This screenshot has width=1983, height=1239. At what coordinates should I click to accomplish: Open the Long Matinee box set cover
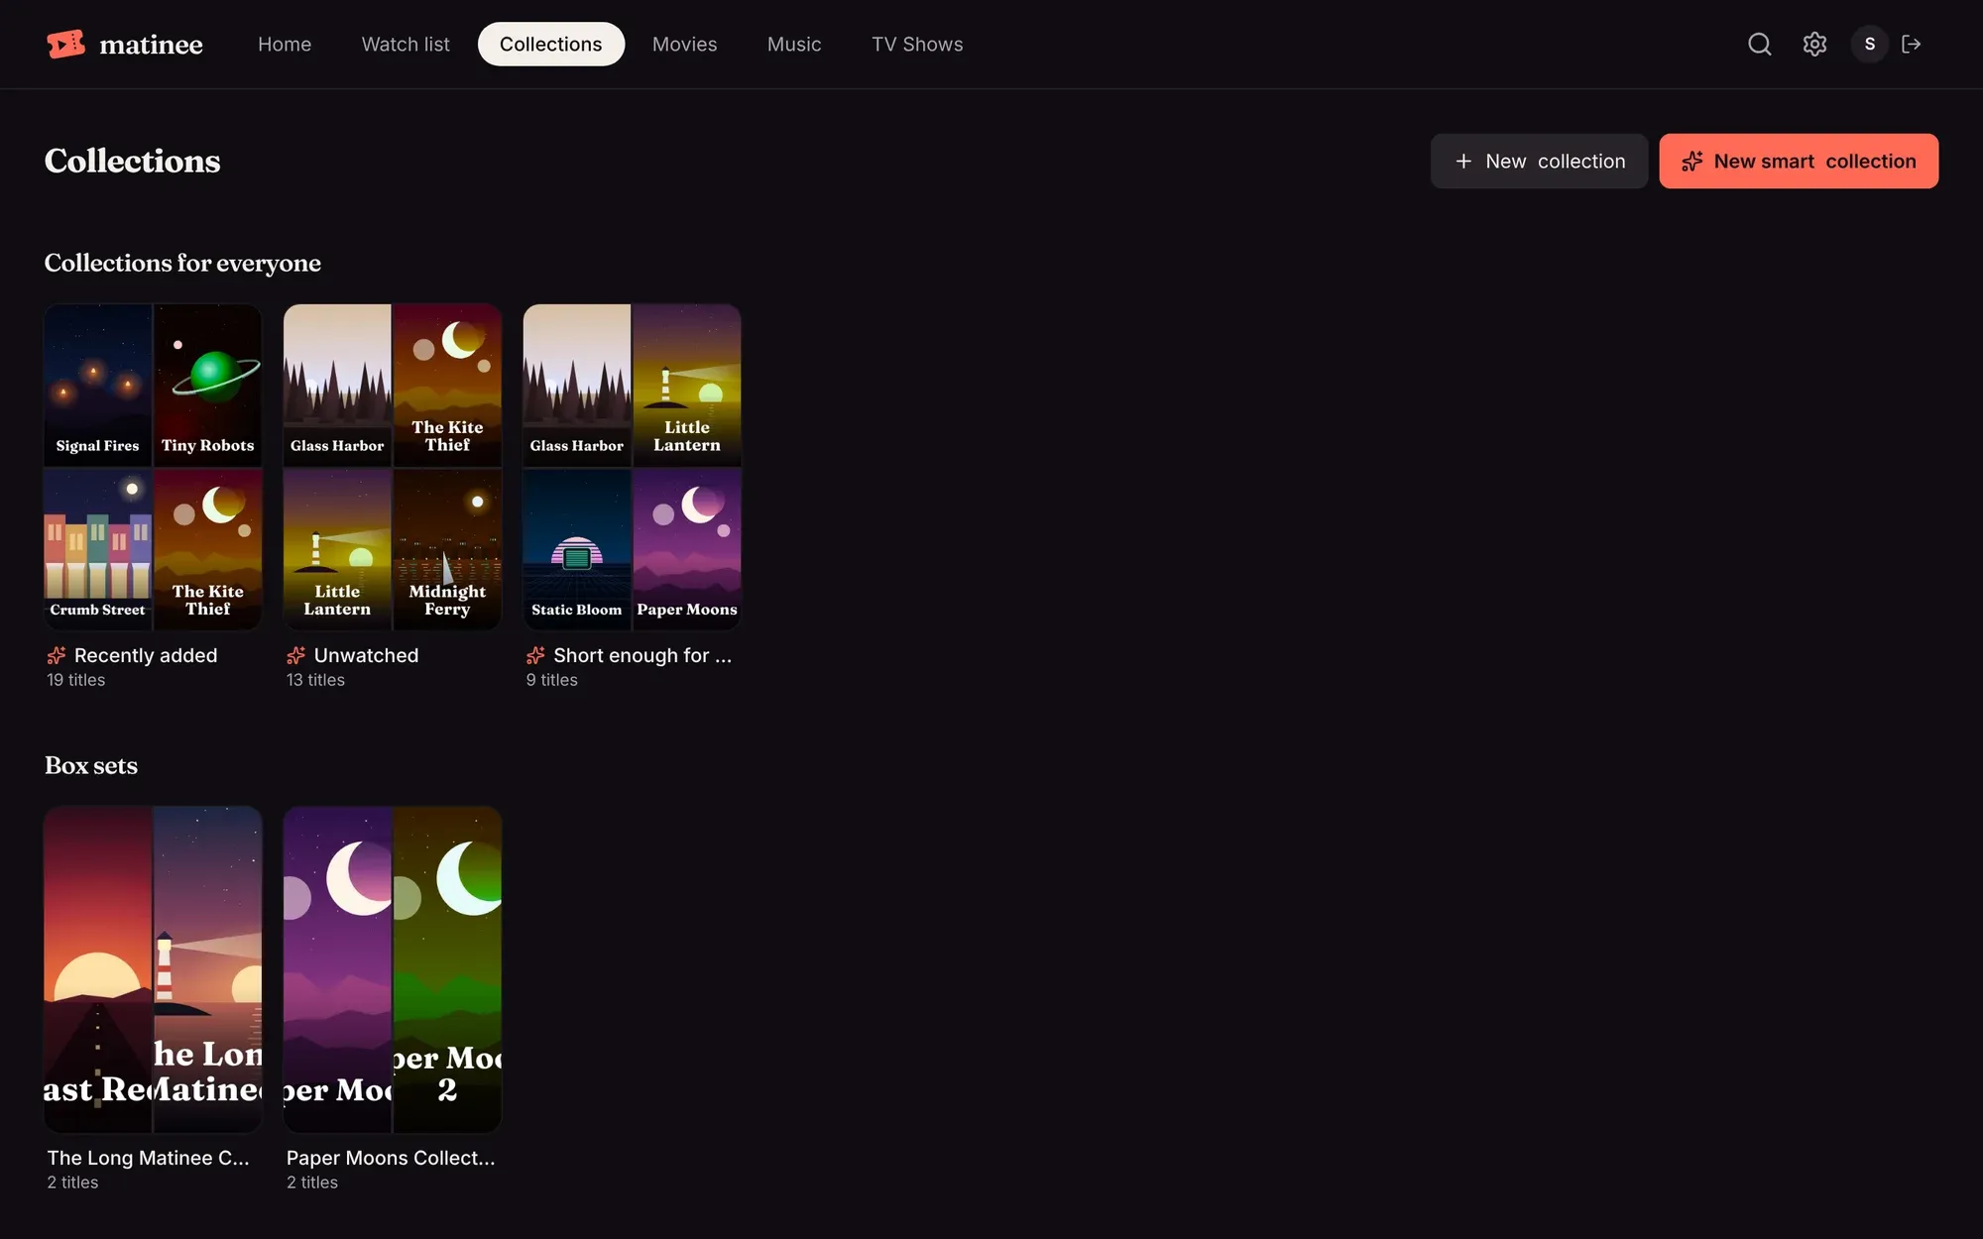click(153, 969)
